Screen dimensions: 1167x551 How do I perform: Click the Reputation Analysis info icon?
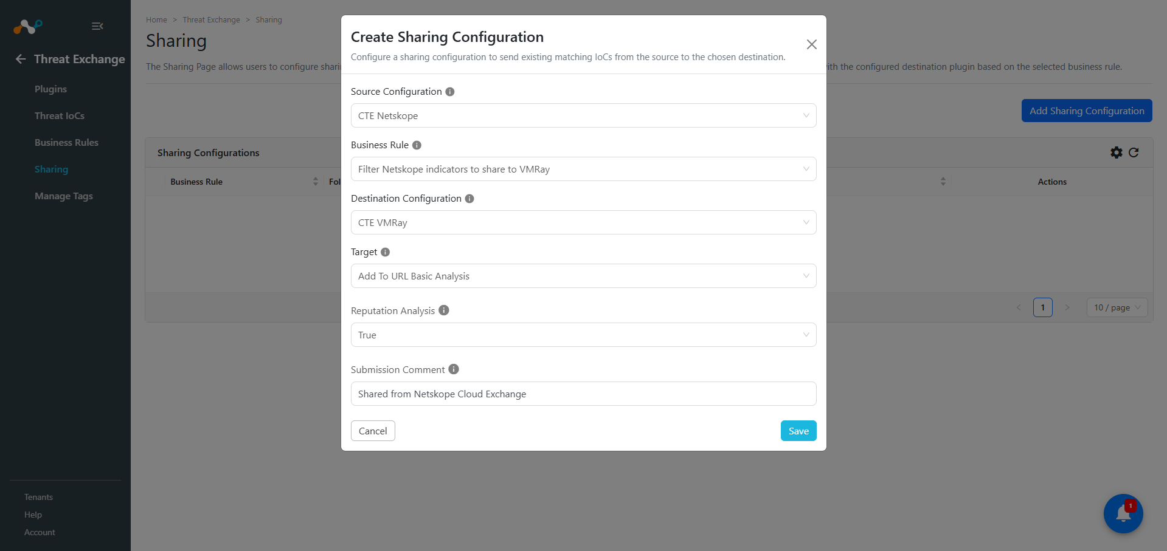click(444, 310)
